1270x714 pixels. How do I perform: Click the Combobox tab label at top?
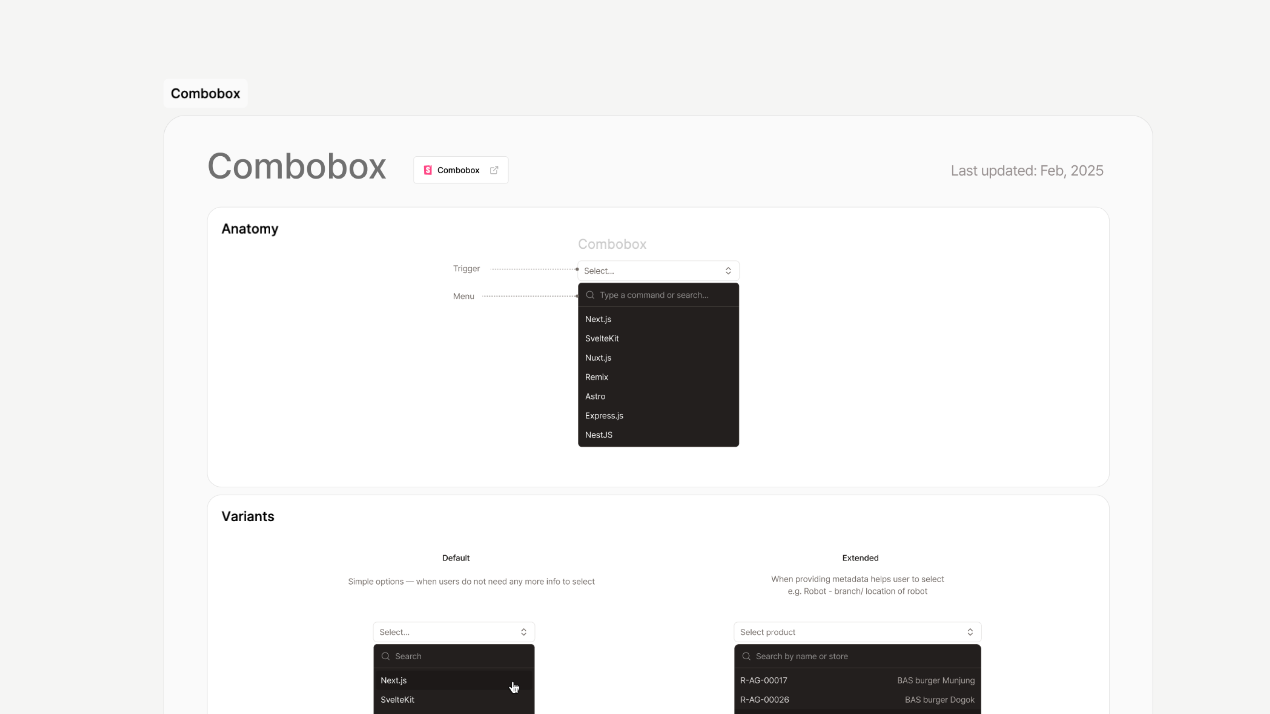(205, 94)
